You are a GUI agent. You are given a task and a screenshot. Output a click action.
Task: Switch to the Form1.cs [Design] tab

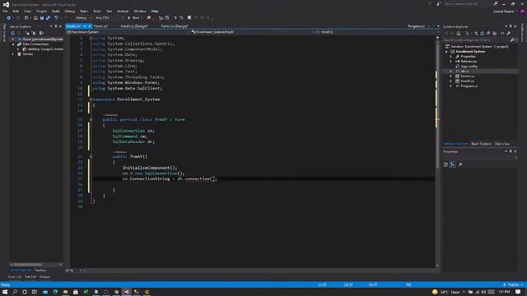[x=175, y=26]
